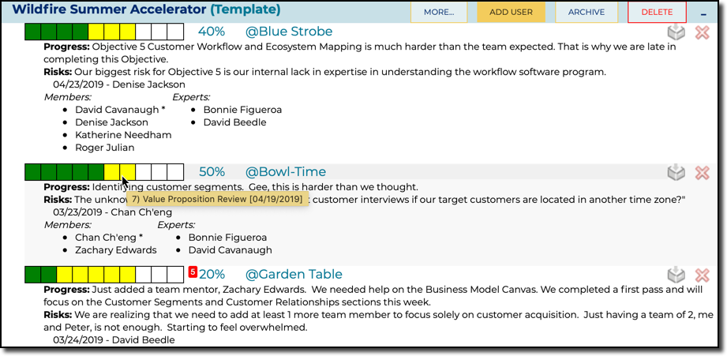Image resolution: width=727 pixels, height=356 pixels.
Task: Open the @Blue Strobe team link
Action: pyautogui.click(x=288, y=32)
